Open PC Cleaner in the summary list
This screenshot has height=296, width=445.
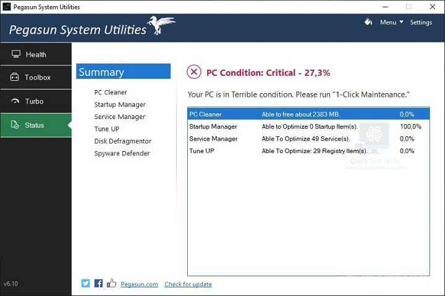click(x=111, y=92)
